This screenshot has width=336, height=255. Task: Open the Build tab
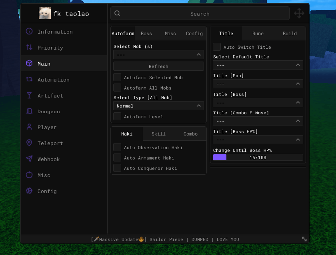click(x=290, y=34)
